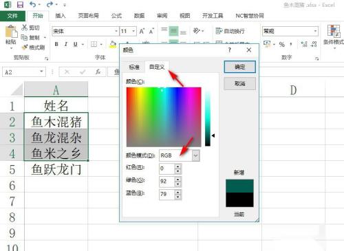
Task: Click the luminance slider bar
Action: (x=208, y=117)
